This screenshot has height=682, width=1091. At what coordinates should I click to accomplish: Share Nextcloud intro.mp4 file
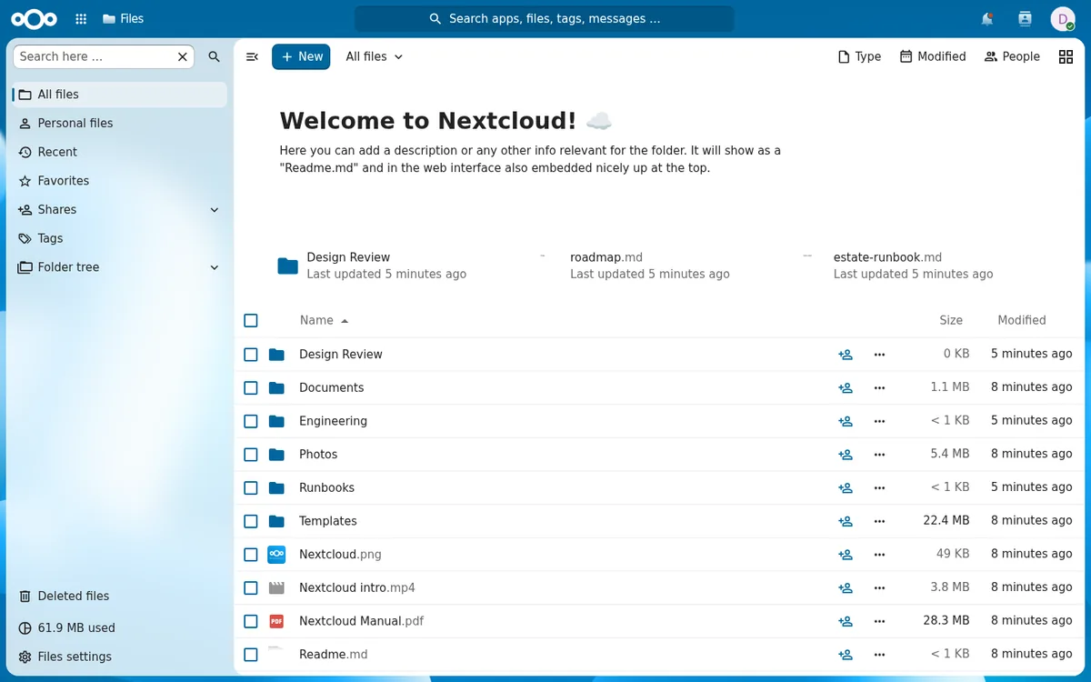click(845, 587)
